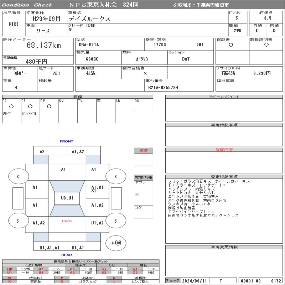The image size is (285, 285).
Task: Click the S1 legend code
Action: pyautogui.click(x=104, y=269)
